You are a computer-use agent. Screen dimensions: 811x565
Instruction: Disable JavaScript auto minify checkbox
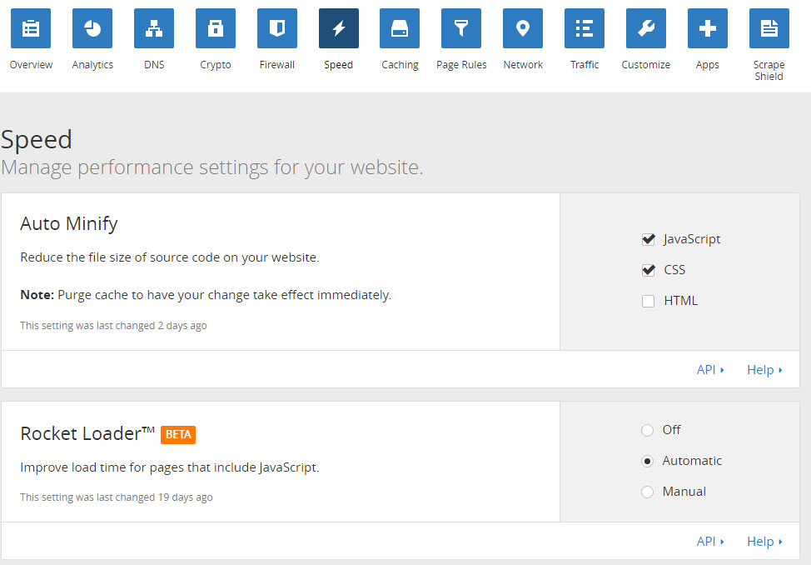pyautogui.click(x=649, y=239)
